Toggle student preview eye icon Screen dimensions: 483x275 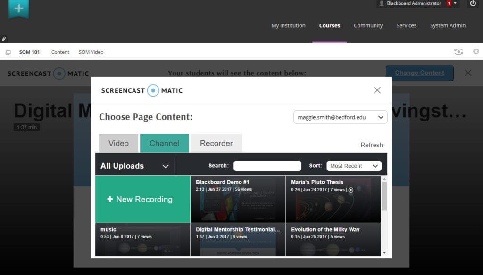click(x=458, y=52)
